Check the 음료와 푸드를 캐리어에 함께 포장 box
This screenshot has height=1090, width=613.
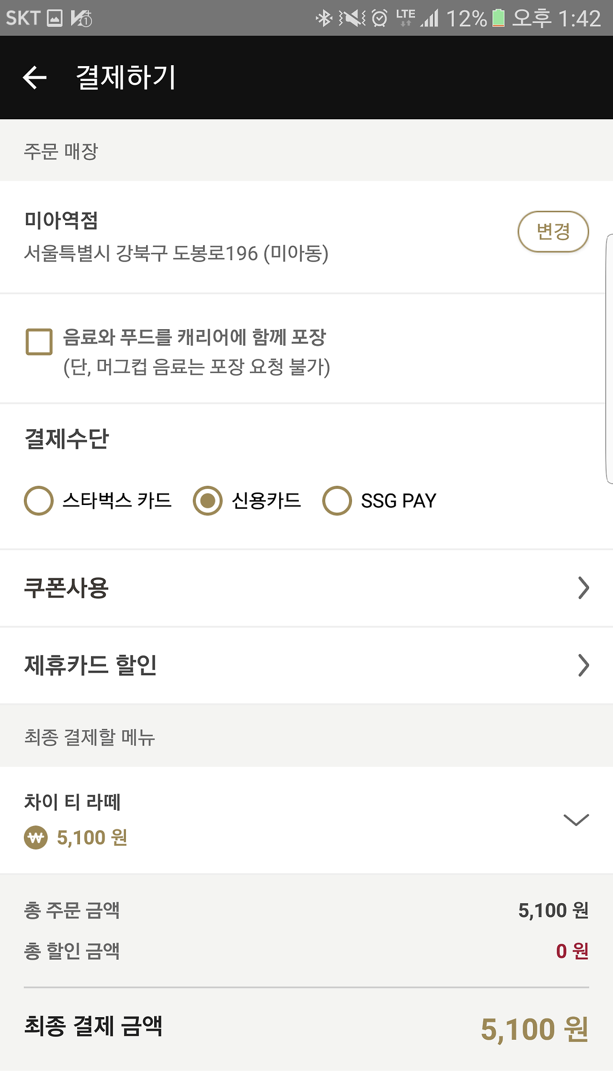(39, 342)
